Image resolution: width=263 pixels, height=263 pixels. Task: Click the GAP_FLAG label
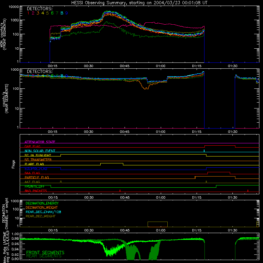32,146
